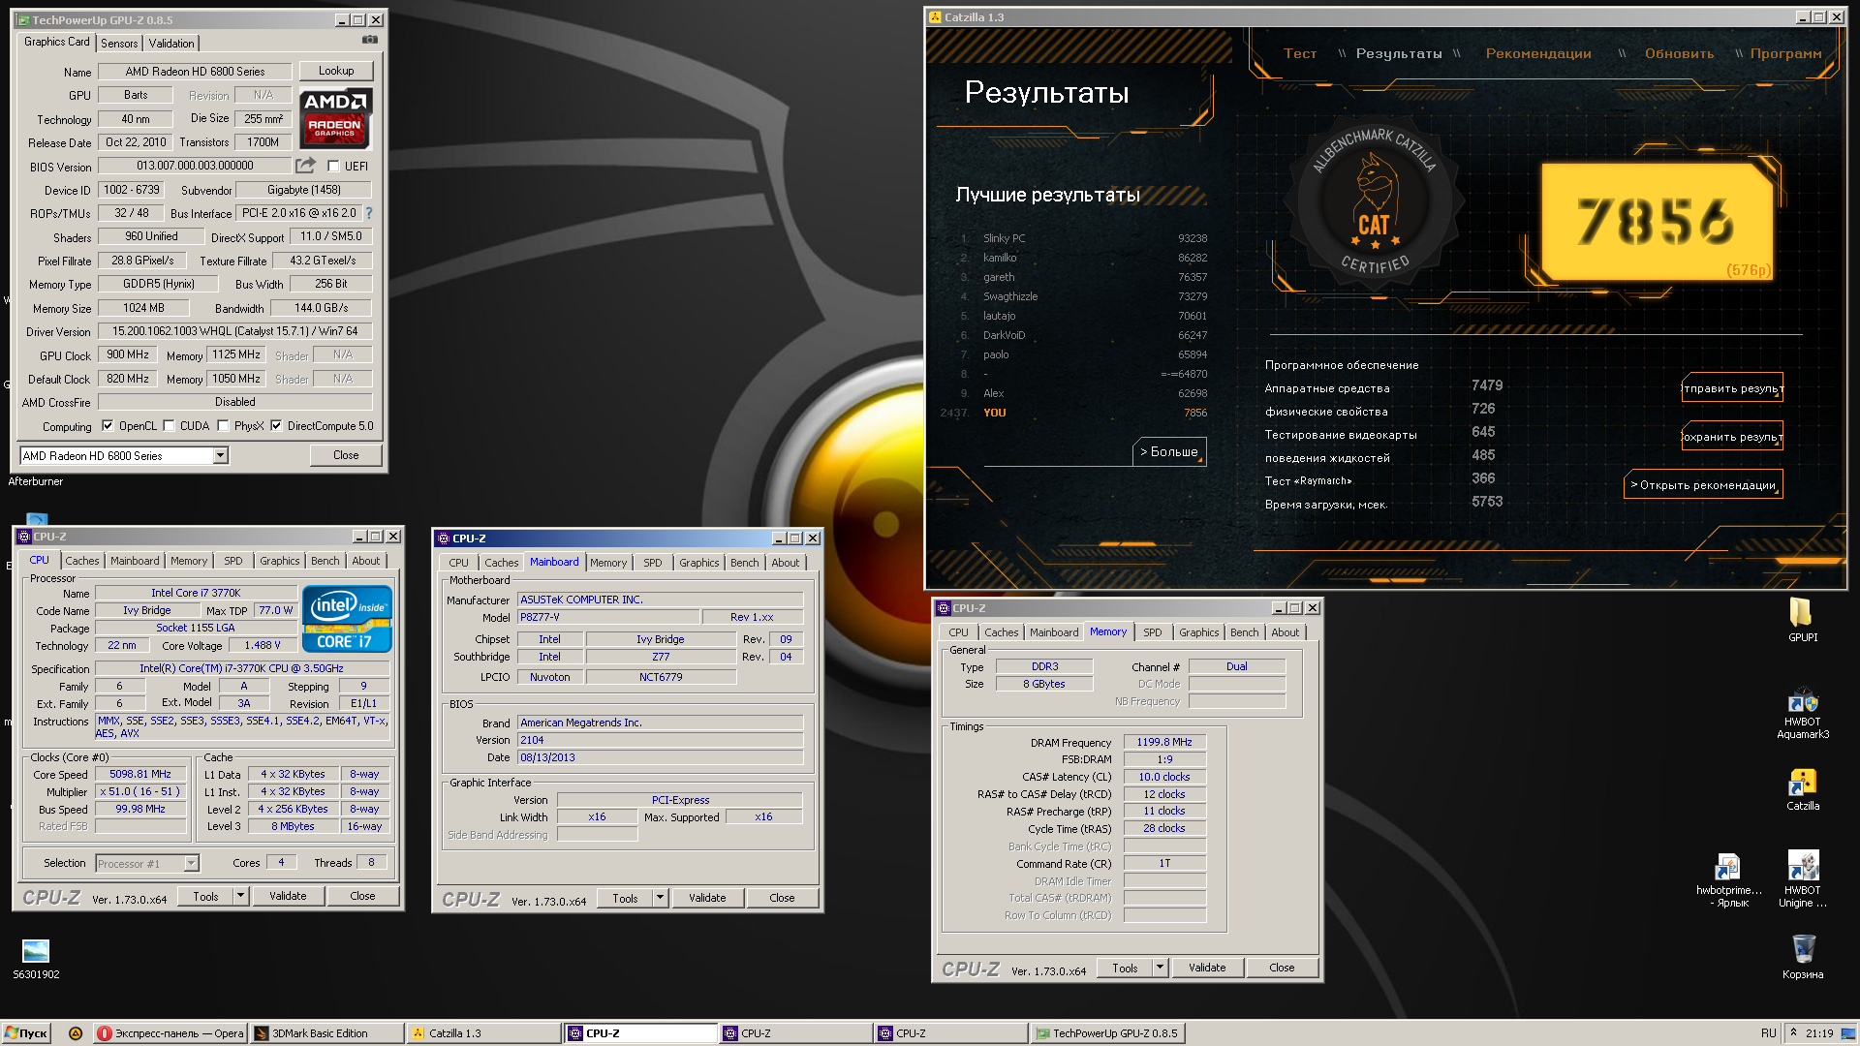Open Caches tab in the CPU tab window

click(x=82, y=561)
